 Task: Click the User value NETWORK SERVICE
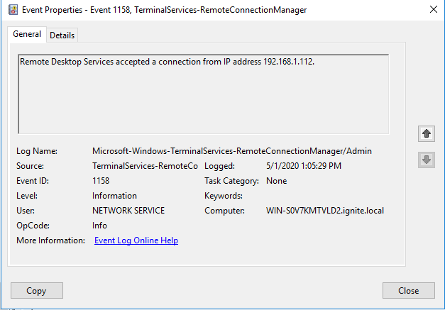pos(128,211)
